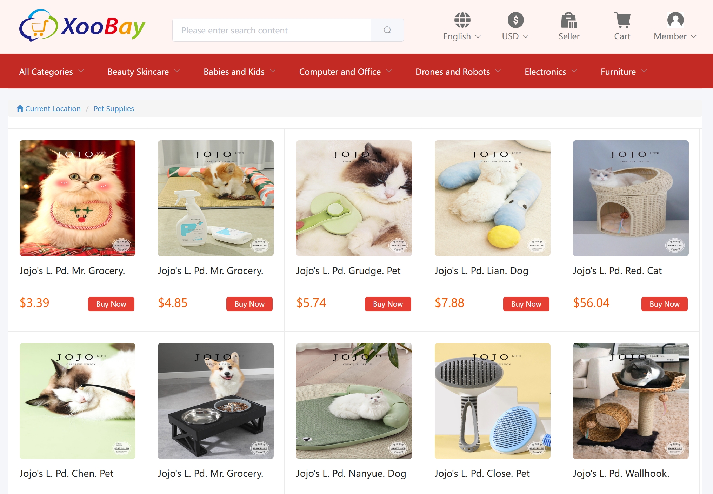Click the XooBay logo
The height and width of the screenshot is (494, 713).
[x=82, y=26]
